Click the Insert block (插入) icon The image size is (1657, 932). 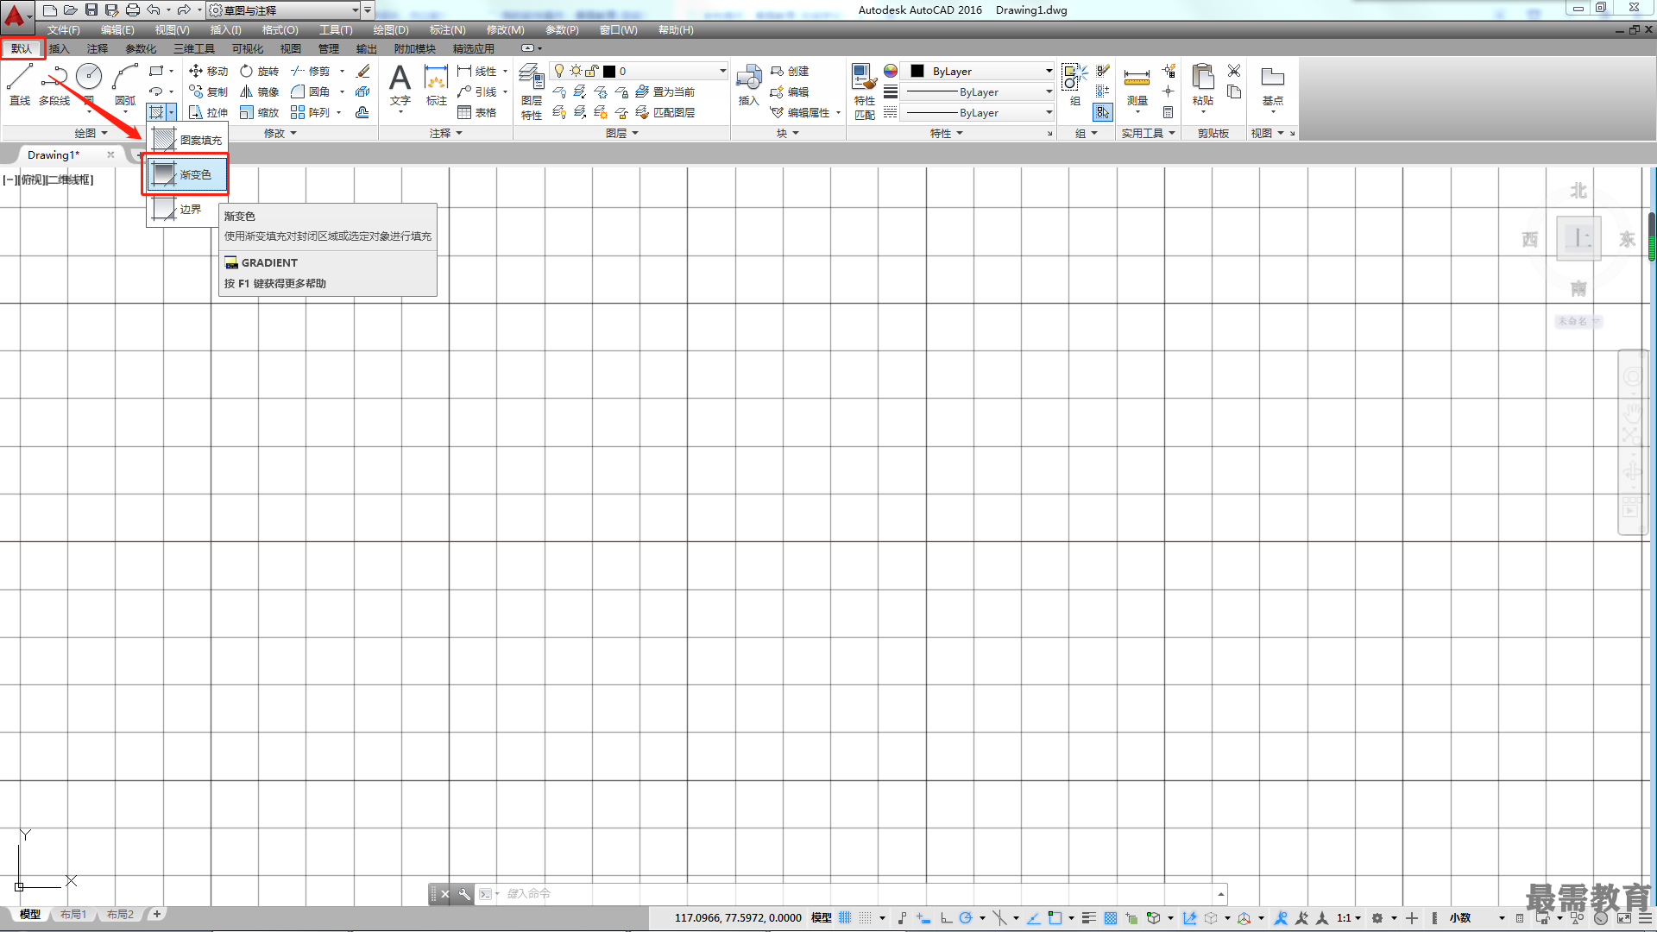coord(748,85)
